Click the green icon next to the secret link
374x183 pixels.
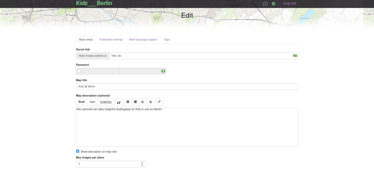pos(295,55)
